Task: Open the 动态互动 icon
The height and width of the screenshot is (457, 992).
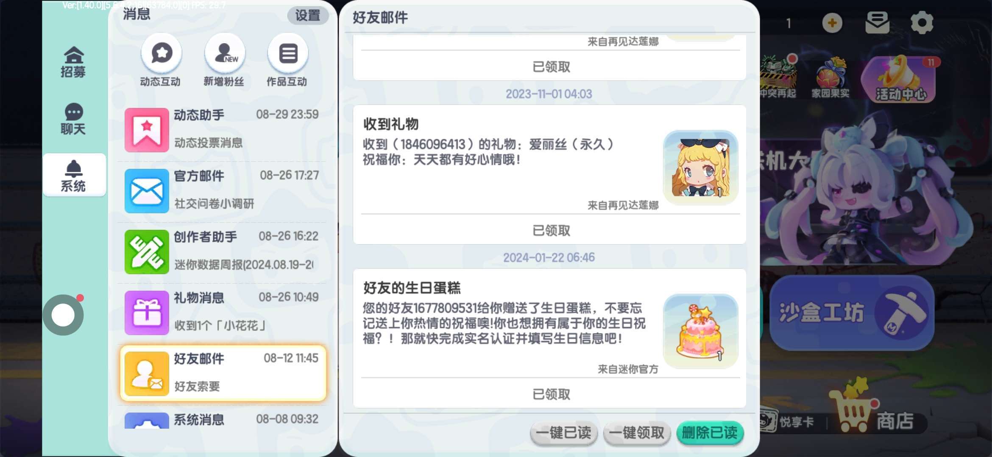Action: [161, 53]
